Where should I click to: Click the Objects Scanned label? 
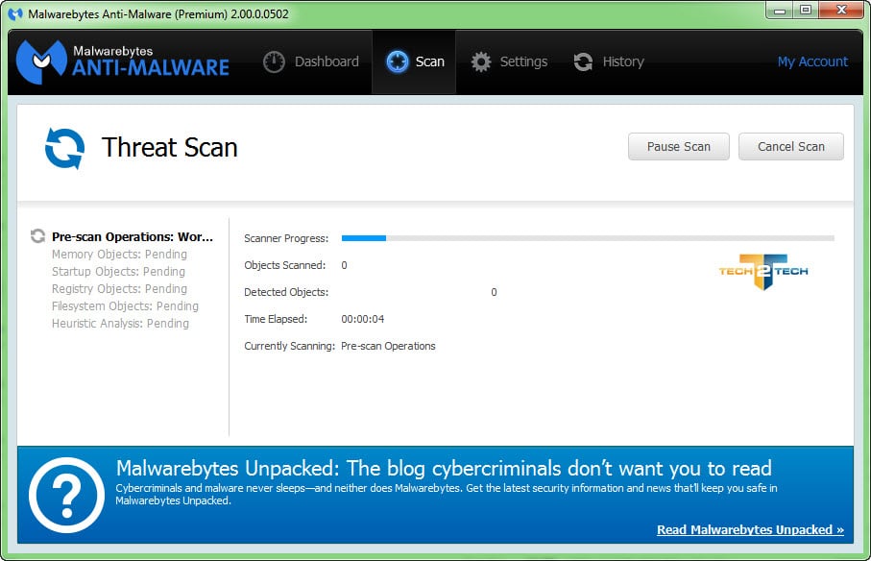pyautogui.click(x=285, y=265)
